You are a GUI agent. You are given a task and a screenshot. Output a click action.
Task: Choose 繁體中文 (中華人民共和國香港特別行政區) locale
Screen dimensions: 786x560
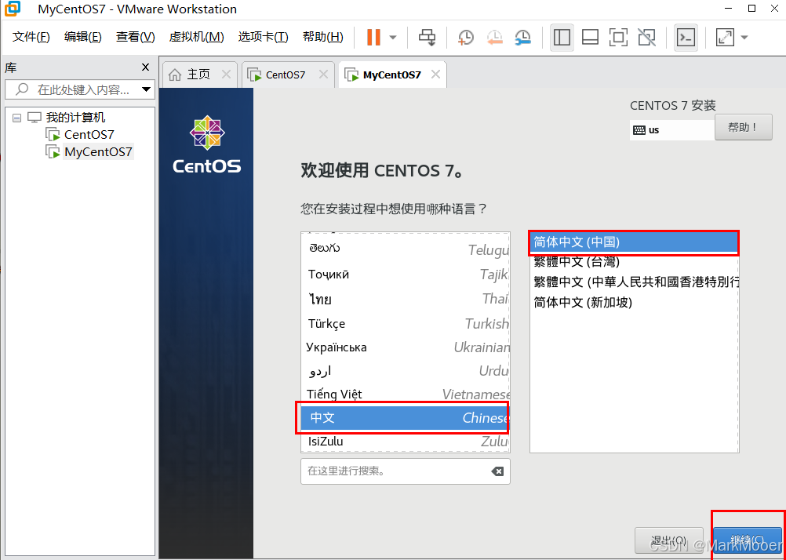[x=634, y=282]
